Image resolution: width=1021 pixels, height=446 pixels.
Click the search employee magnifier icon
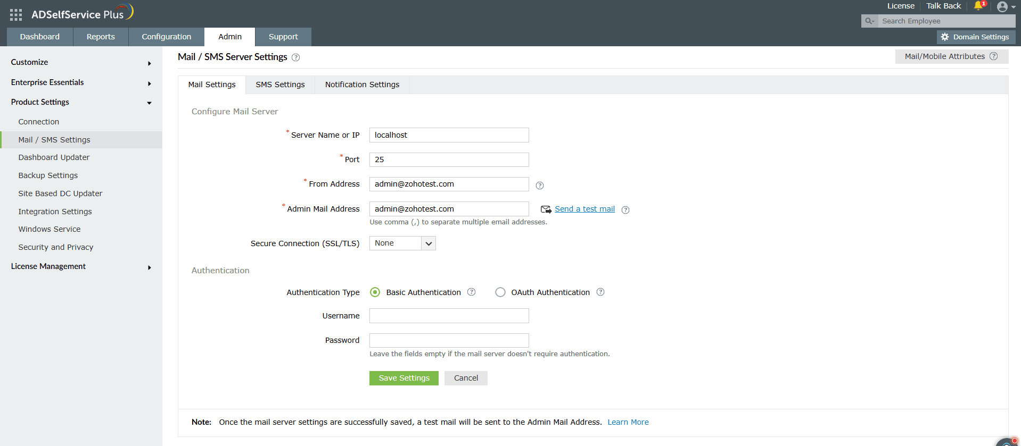point(869,21)
